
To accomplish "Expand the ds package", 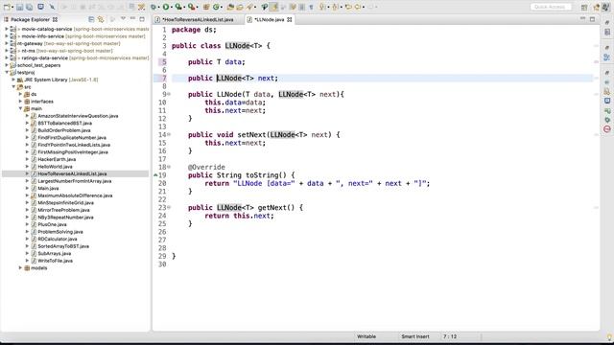I will coord(20,94).
